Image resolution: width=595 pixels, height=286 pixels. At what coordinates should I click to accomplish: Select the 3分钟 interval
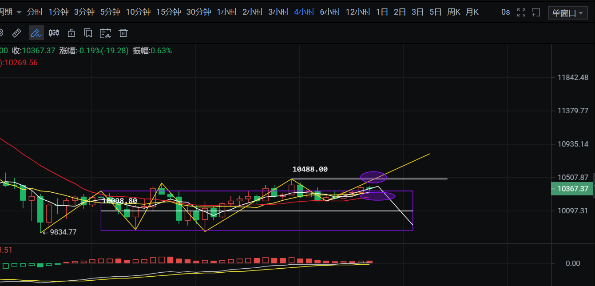(x=84, y=12)
